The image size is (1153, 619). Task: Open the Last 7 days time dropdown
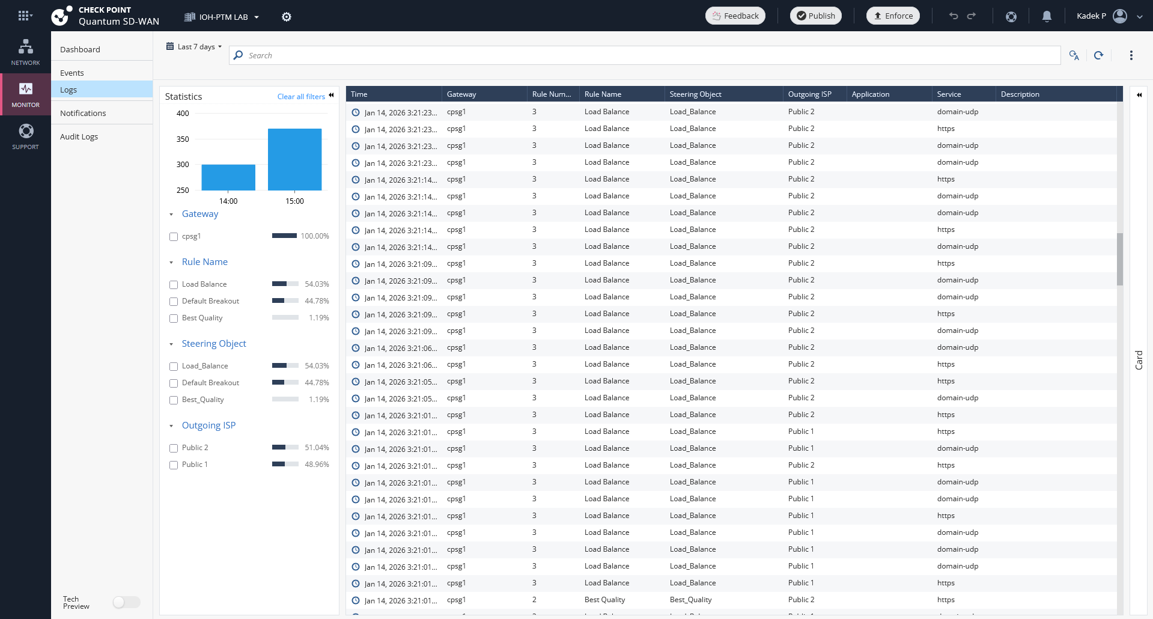[195, 47]
